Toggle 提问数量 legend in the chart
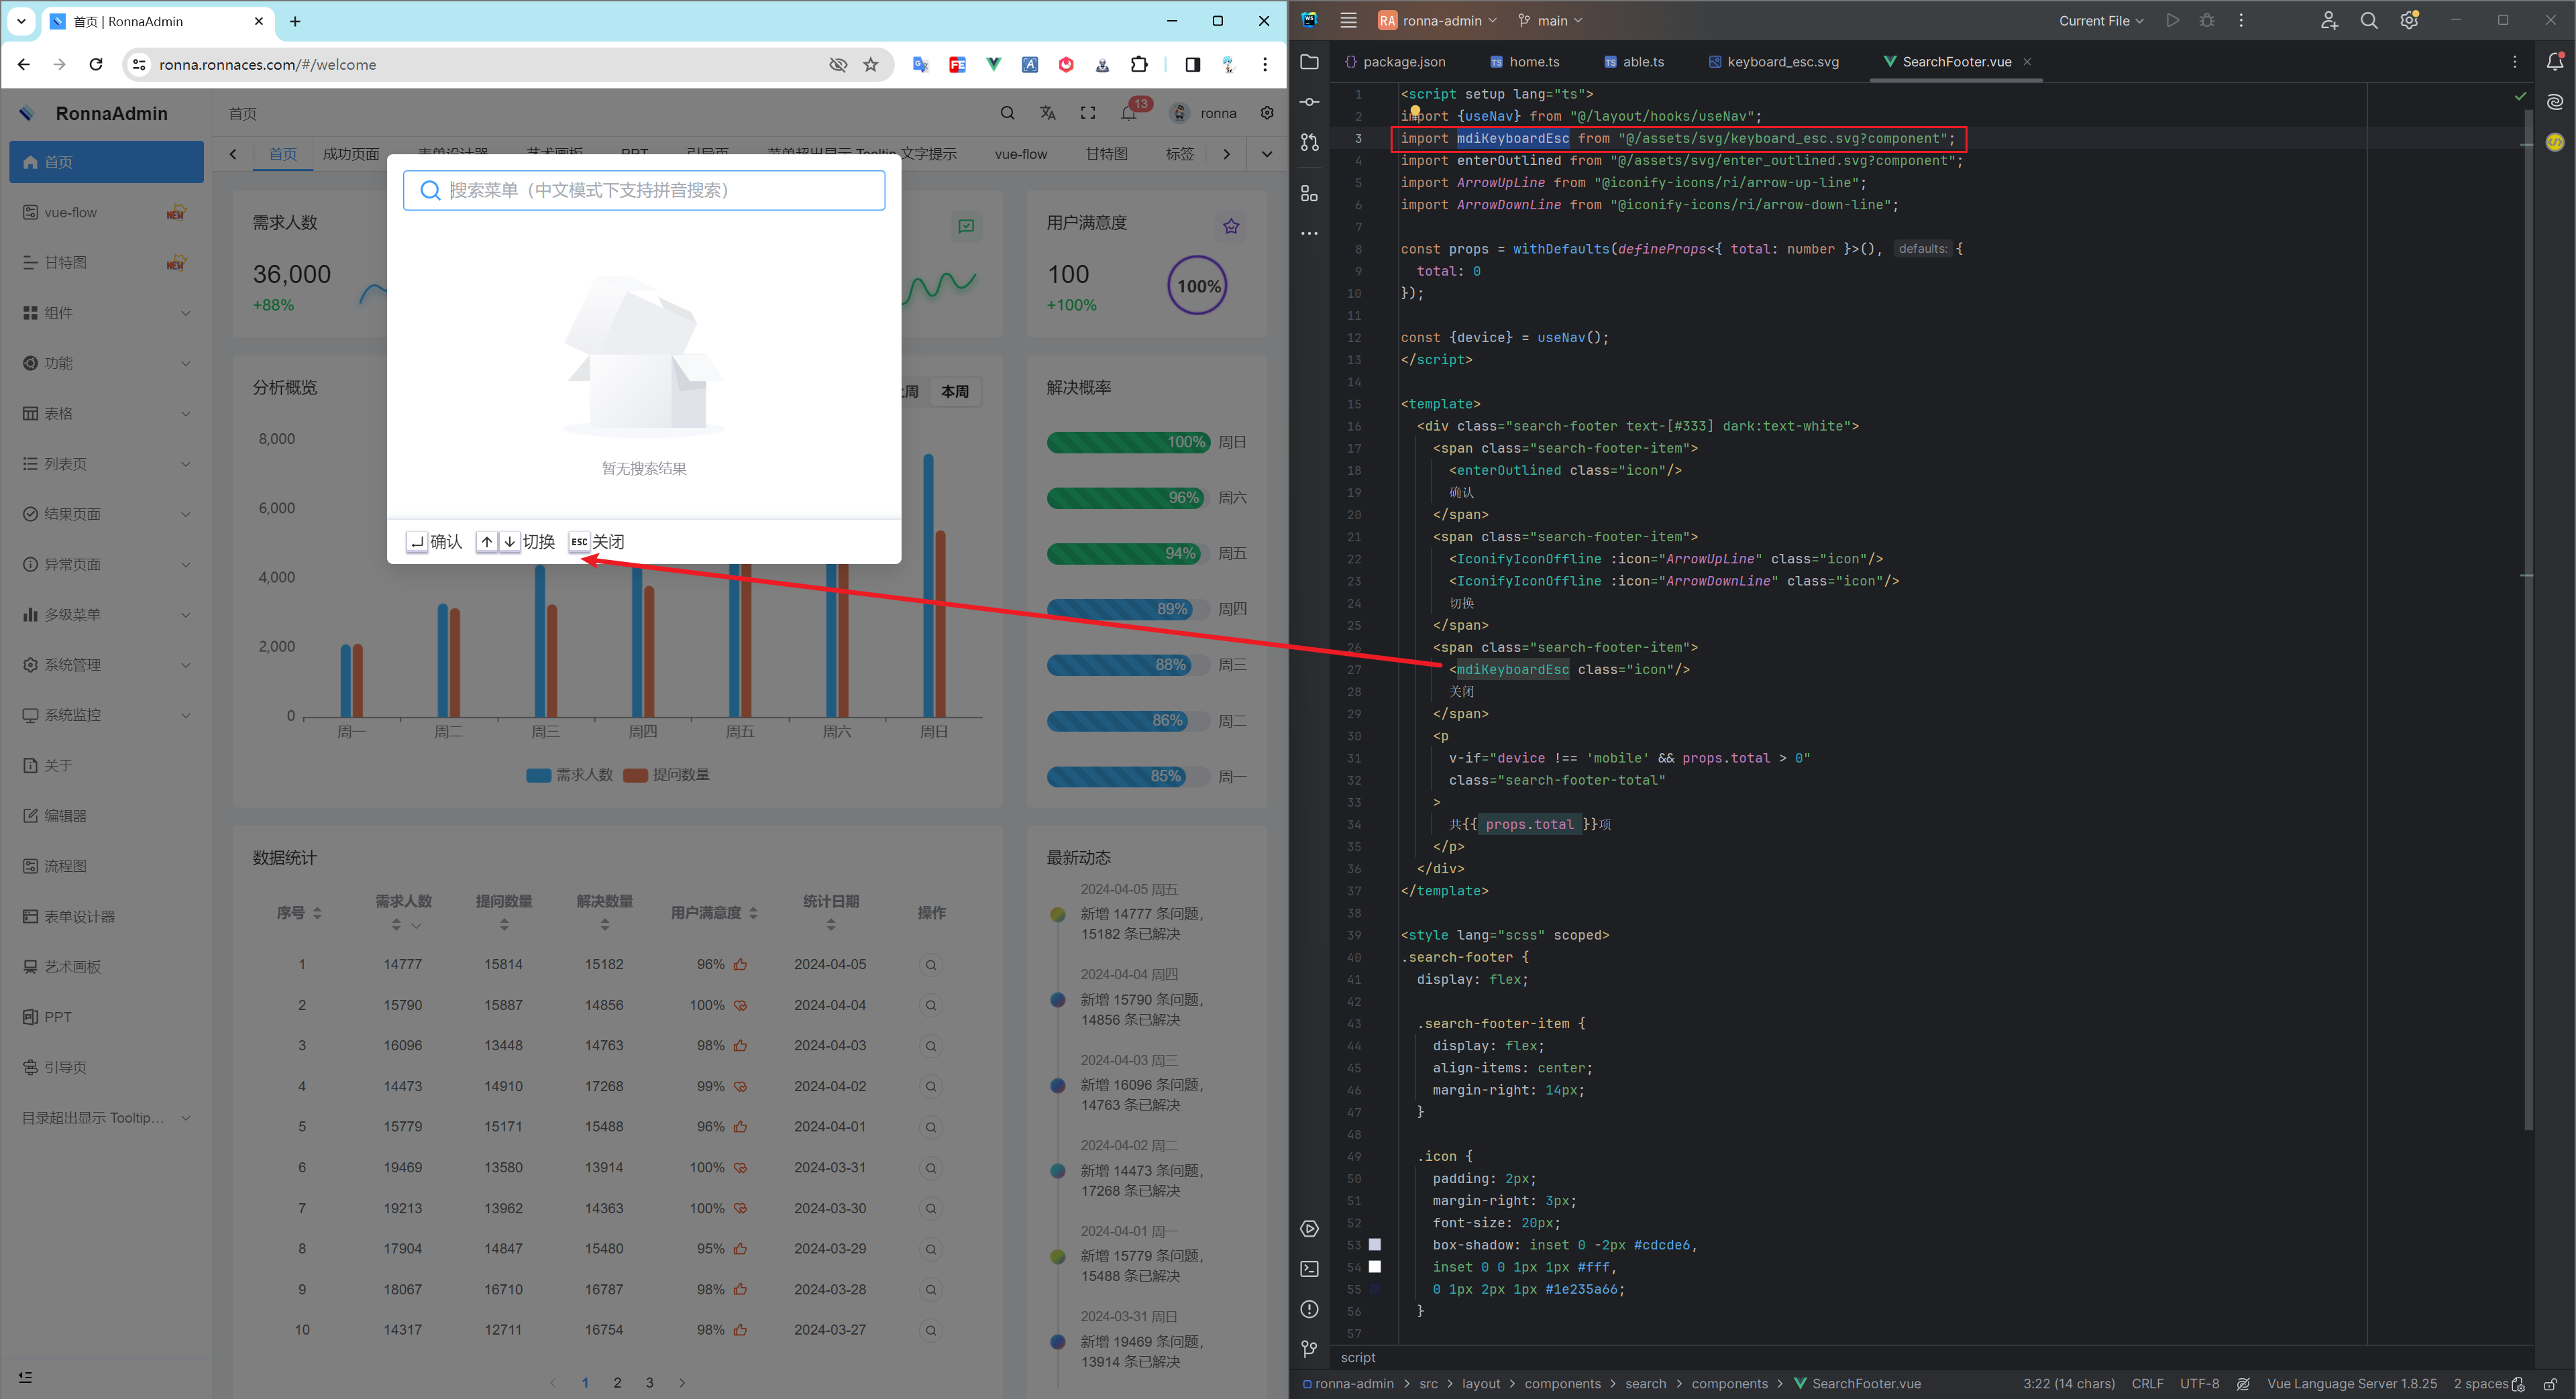 pyautogui.click(x=666, y=775)
